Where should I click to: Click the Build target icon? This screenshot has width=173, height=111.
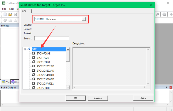tap(10, 20)
